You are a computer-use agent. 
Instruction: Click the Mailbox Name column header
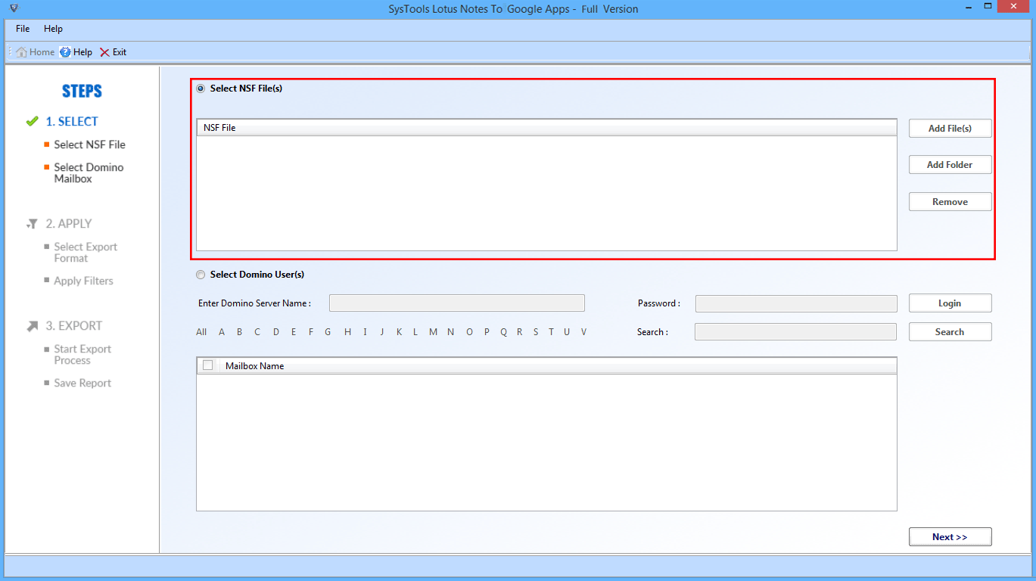(x=558, y=365)
